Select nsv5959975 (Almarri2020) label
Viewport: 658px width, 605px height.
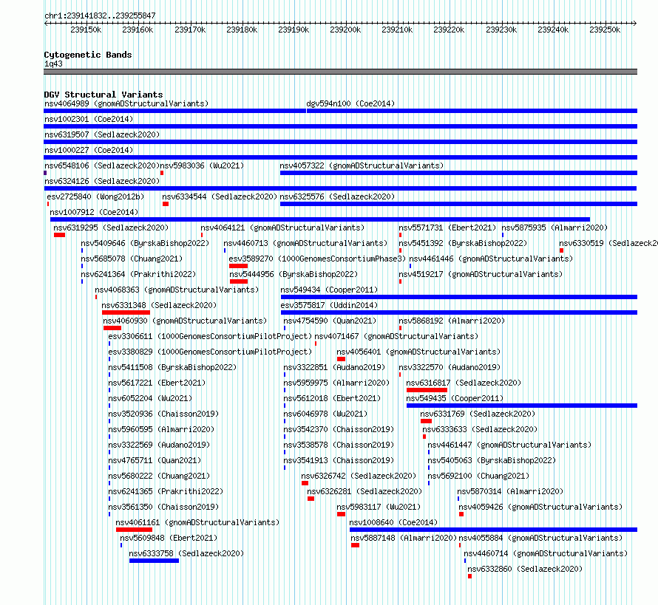(x=336, y=383)
